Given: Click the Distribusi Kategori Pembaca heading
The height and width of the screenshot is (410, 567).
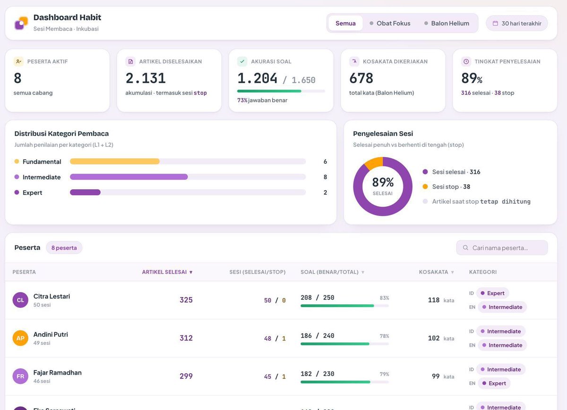Looking at the screenshot, I should (61, 134).
